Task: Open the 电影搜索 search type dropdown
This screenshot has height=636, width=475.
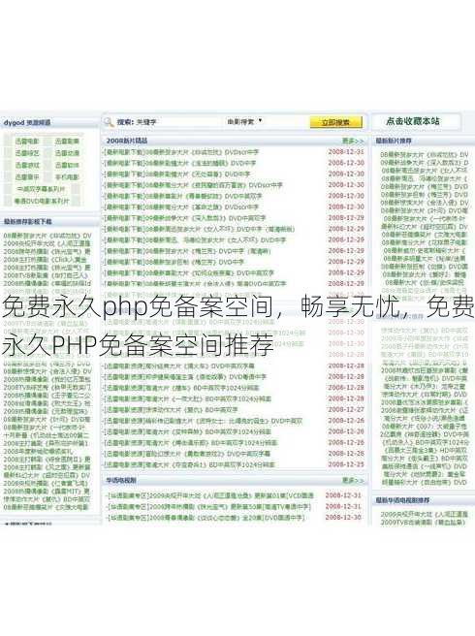Action: 244,121
